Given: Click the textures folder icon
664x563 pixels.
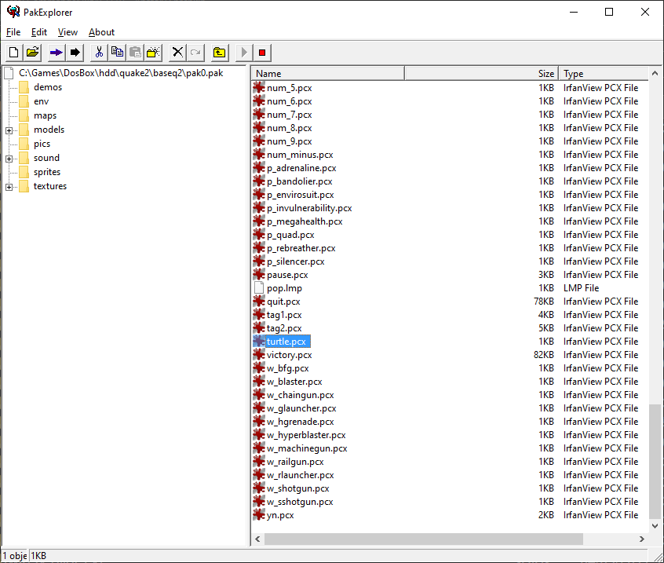Looking at the screenshot, I should pyautogui.click(x=24, y=186).
